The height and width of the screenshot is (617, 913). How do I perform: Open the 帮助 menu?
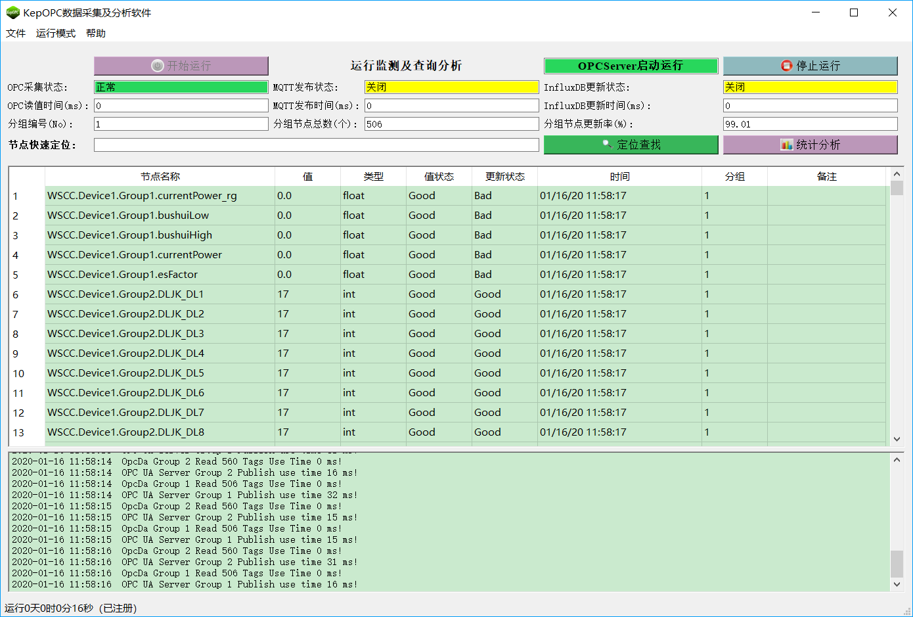(x=96, y=34)
